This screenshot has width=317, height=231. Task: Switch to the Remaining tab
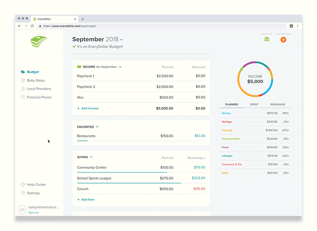coord(278,104)
